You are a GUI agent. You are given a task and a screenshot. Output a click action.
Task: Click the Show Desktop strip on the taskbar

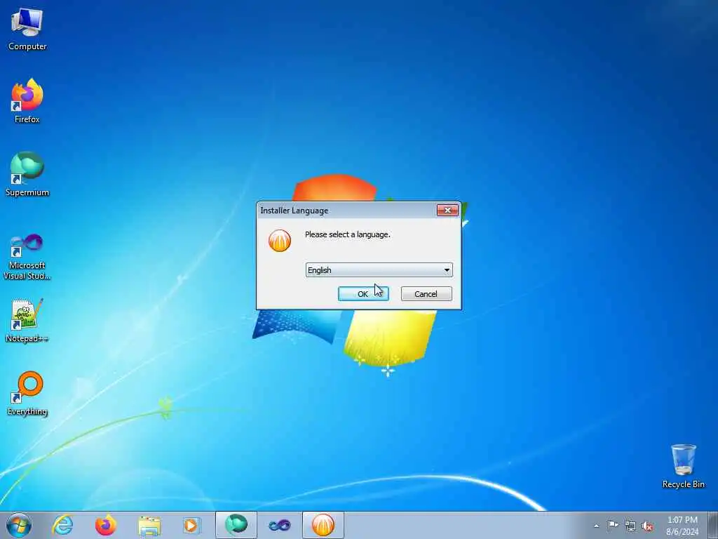(713, 525)
